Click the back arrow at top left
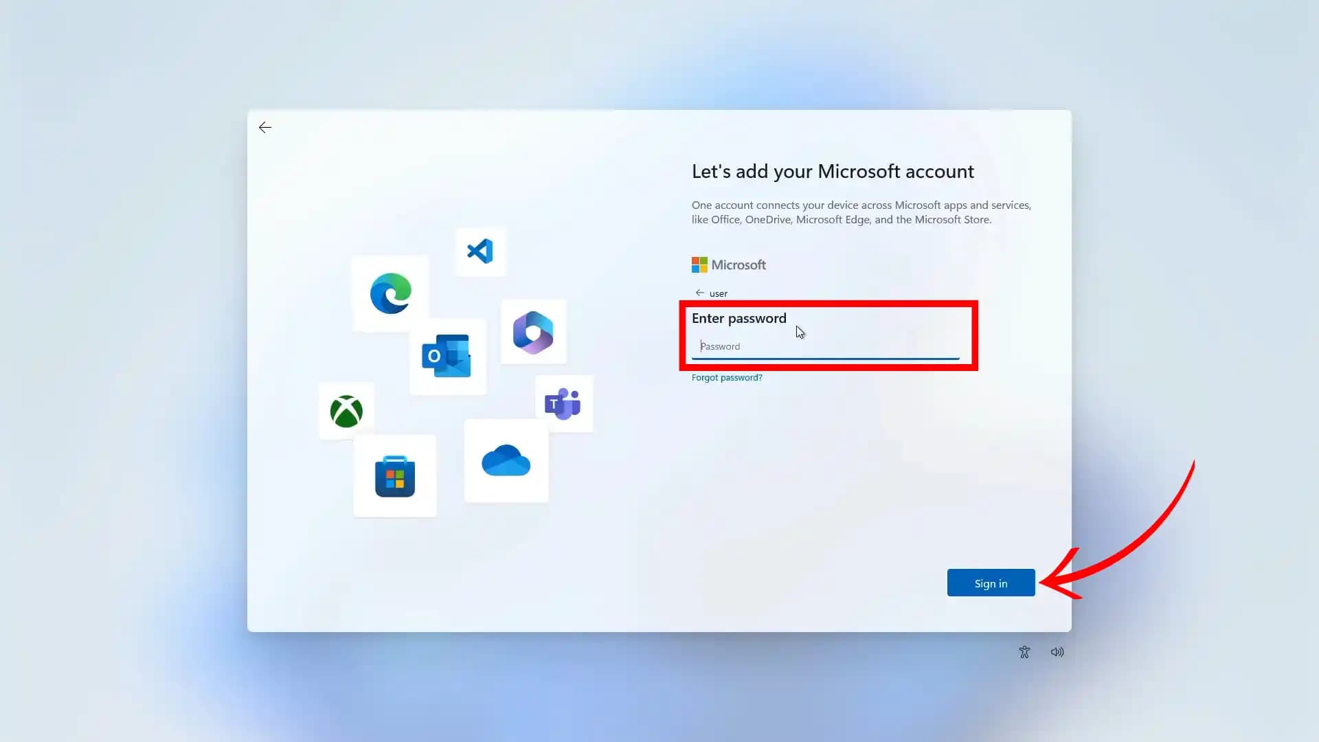The width and height of the screenshot is (1319, 742). 265,127
